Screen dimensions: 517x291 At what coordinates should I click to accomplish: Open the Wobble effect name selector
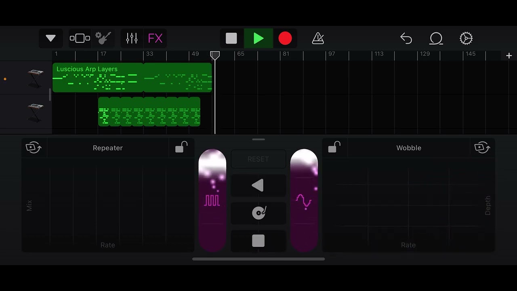(x=409, y=148)
